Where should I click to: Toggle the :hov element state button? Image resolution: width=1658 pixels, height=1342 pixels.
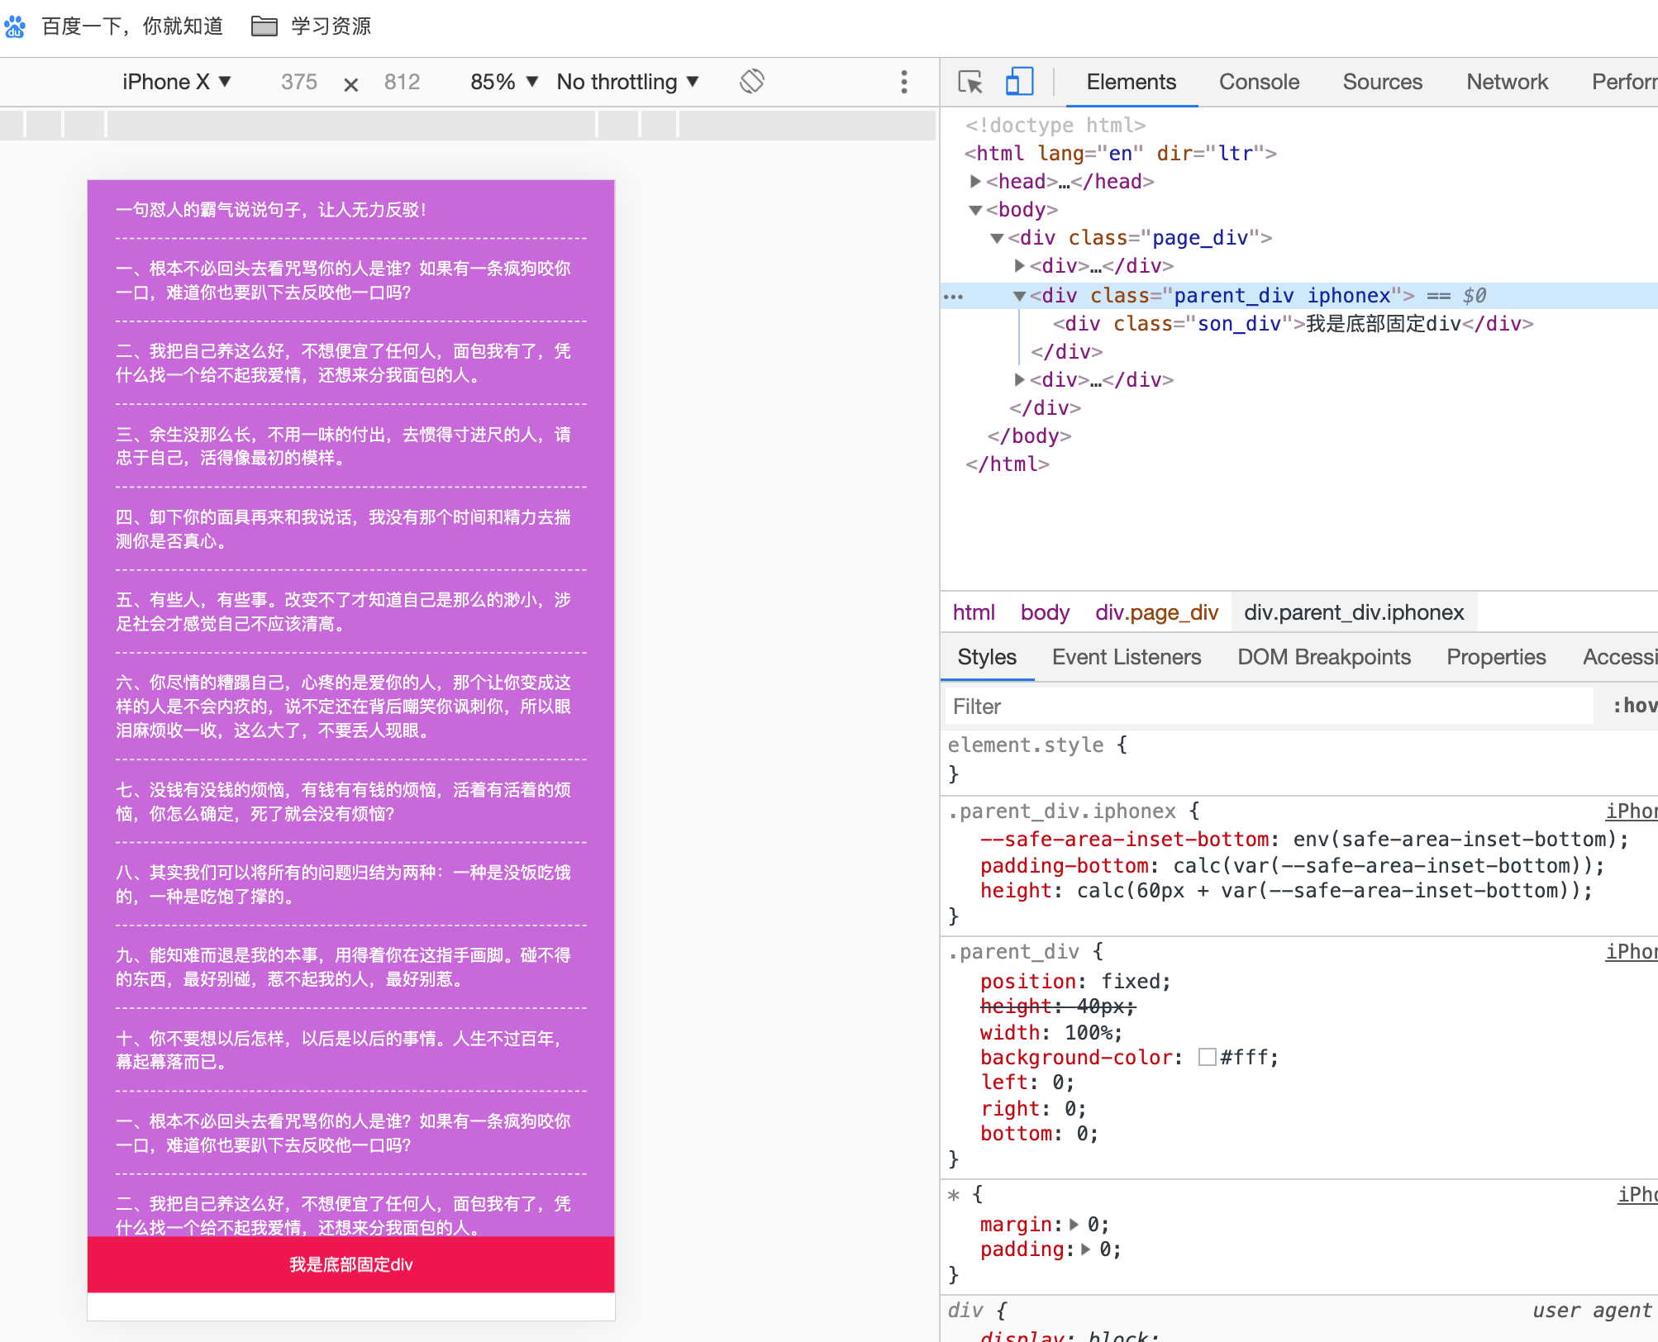pos(1634,706)
